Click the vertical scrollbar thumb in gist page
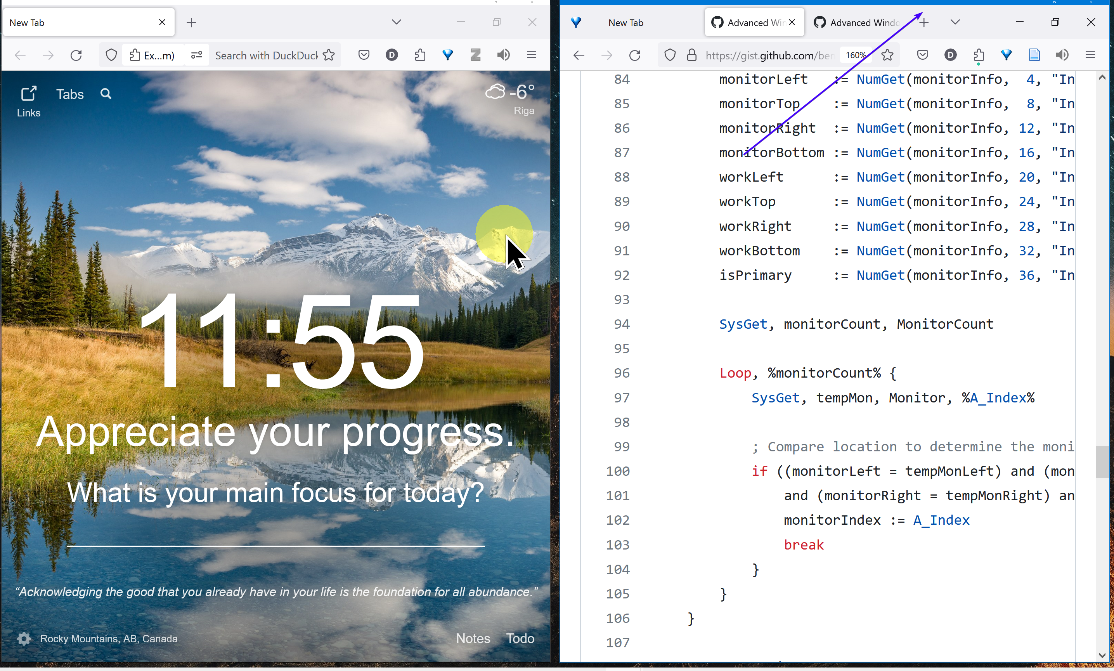 tap(1102, 462)
